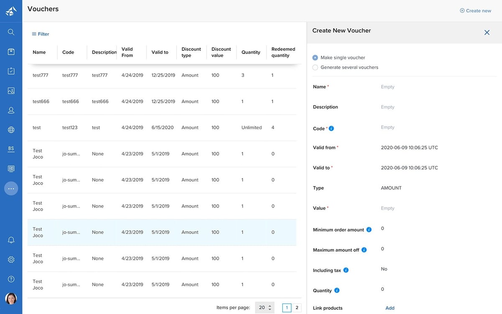Open the Items per page dropdown
The height and width of the screenshot is (314, 502).
point(265,308)
